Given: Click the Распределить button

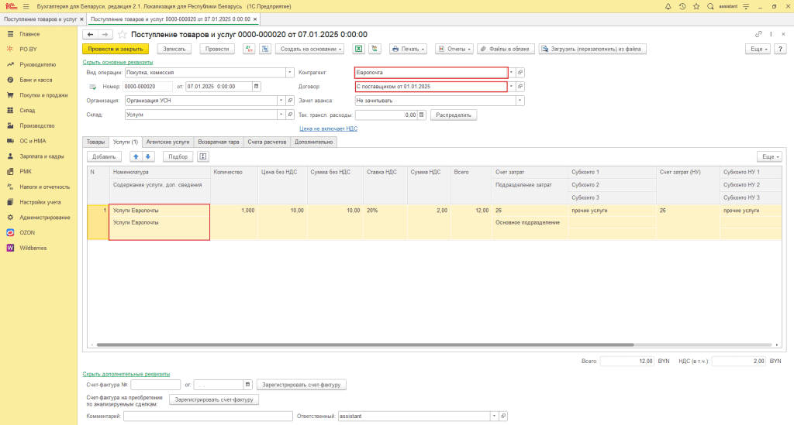Looking at the screenshot, I should [x=453, y=115].
